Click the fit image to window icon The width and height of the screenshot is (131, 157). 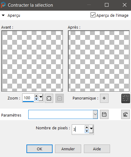[49, 98]
